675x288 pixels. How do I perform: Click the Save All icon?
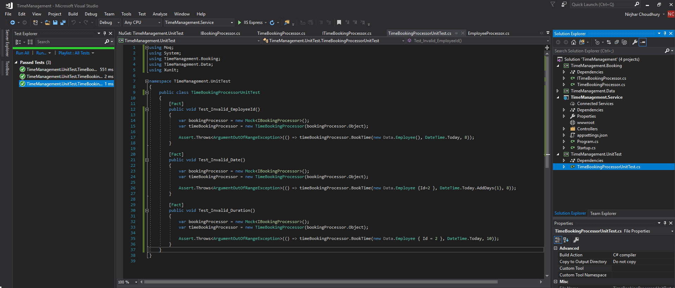coord(63,22)
